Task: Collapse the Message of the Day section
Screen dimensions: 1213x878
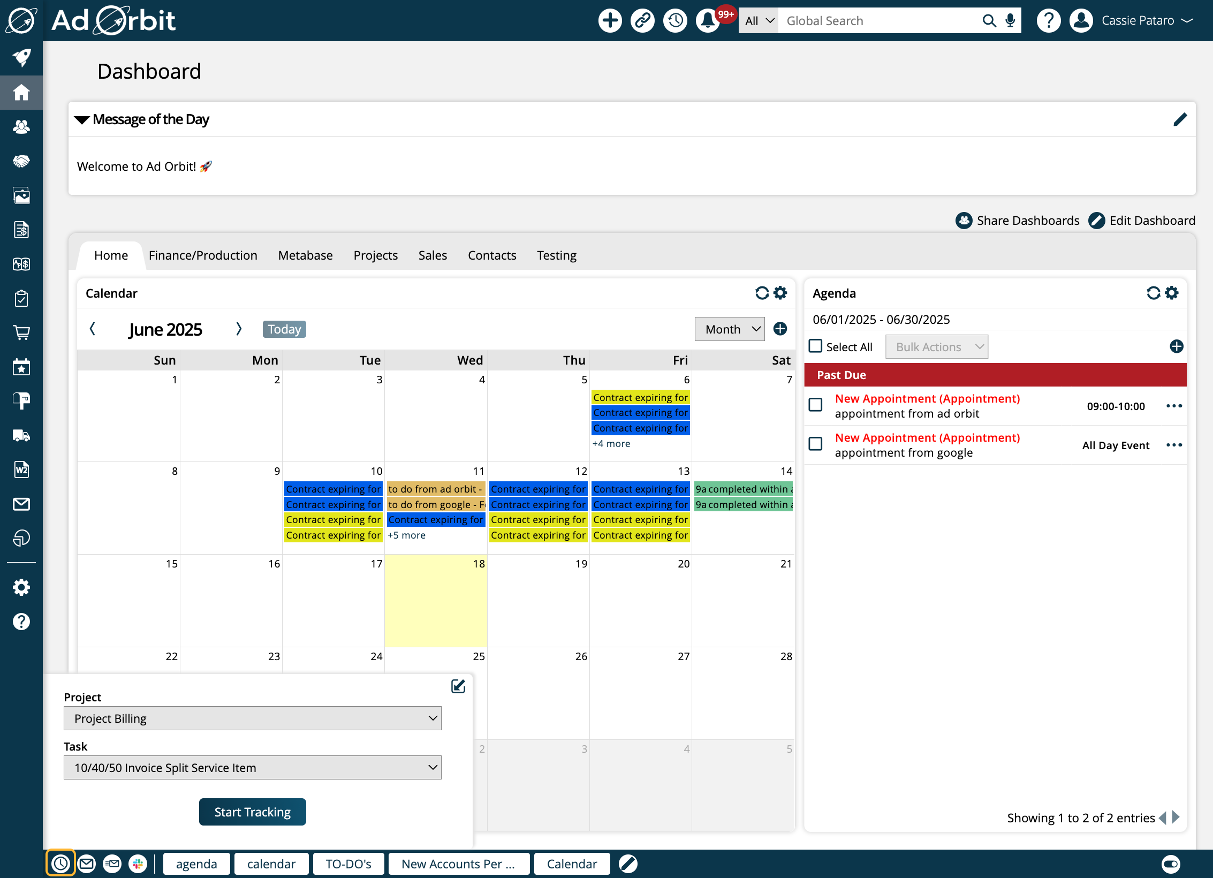Action: pyautogui.click(x=82, y=120)
